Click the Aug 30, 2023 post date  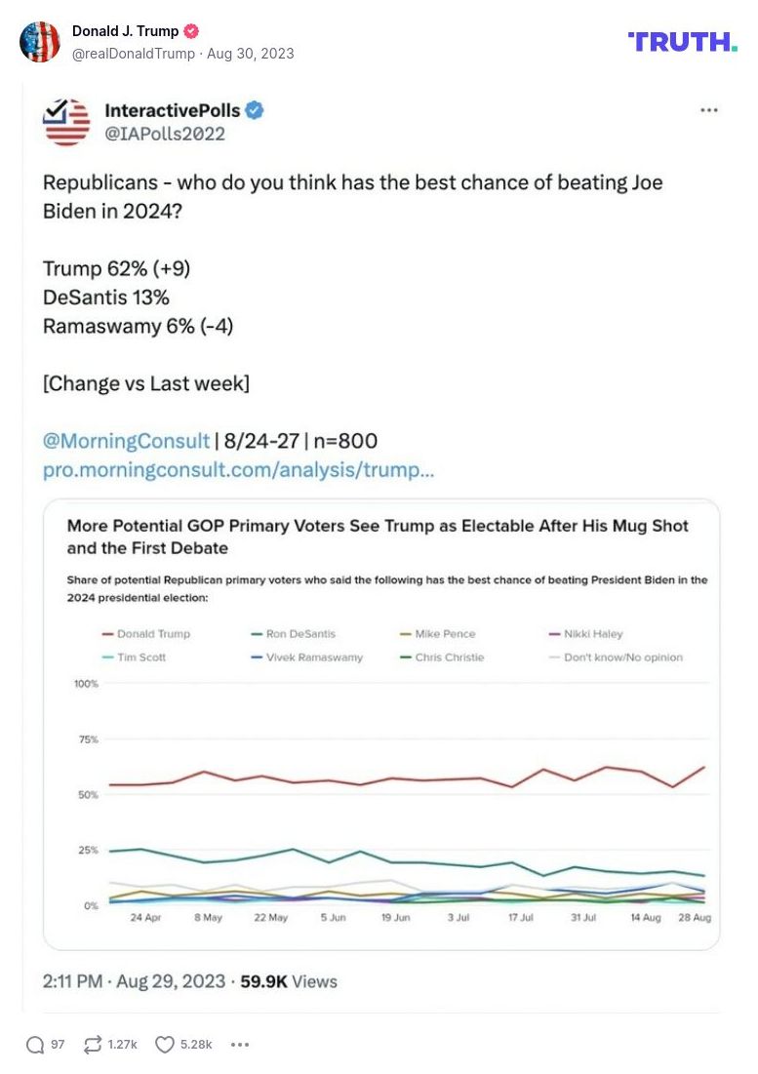251,53
